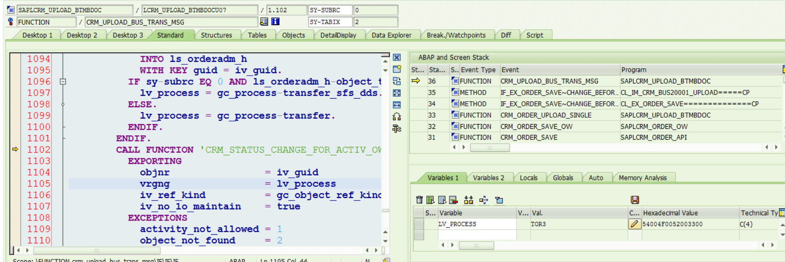The height and width of the screenshot is (262, 785).
Task: Click the red floppy disk save icon
Action: pyautogui.click(x=634, y=200)
